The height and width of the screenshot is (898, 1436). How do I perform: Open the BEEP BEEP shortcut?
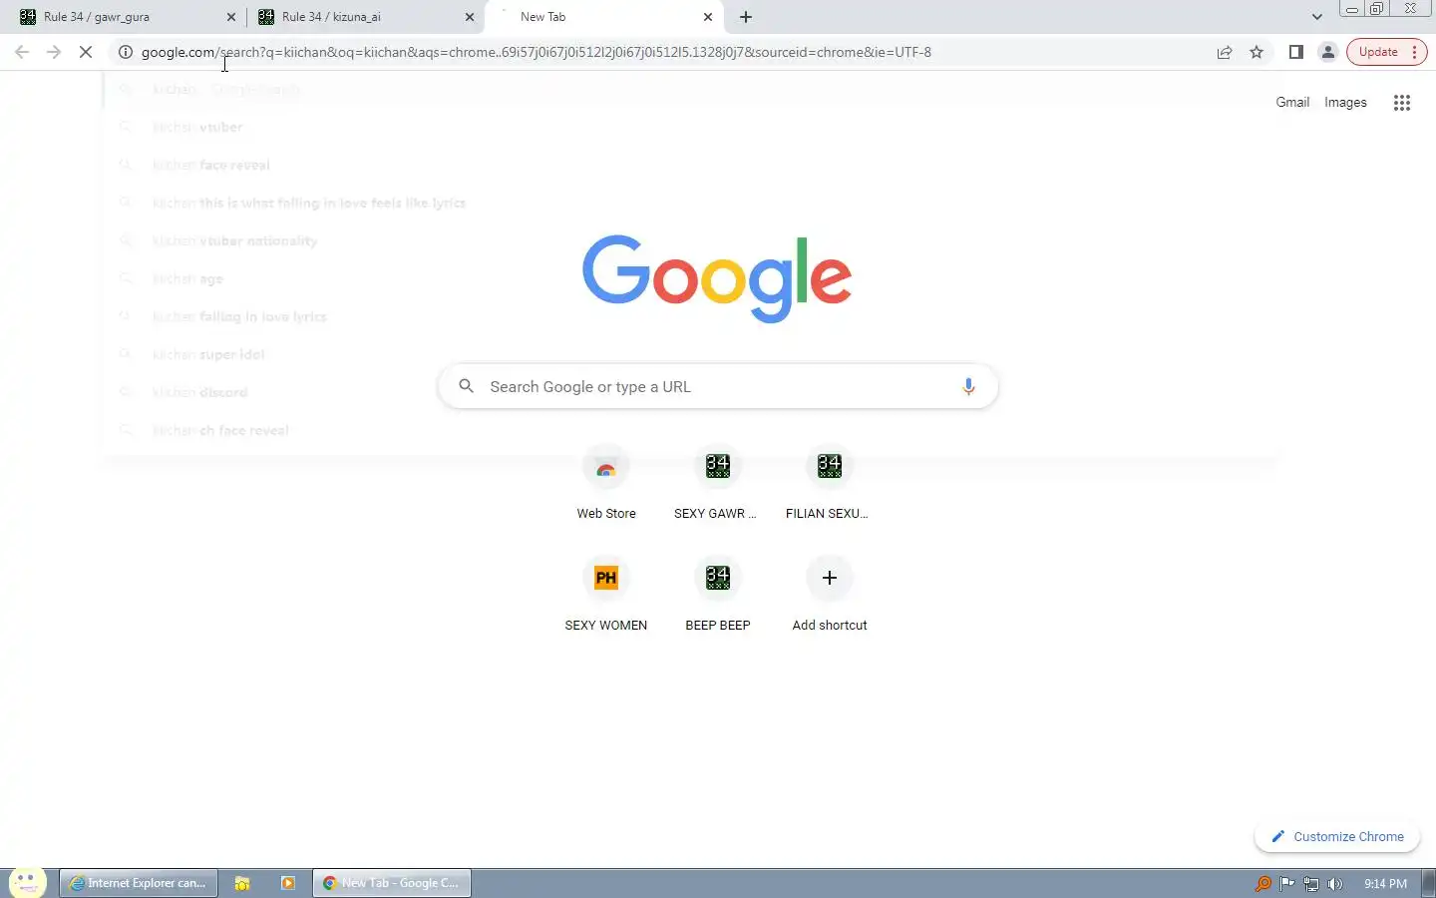pos(718,596)
